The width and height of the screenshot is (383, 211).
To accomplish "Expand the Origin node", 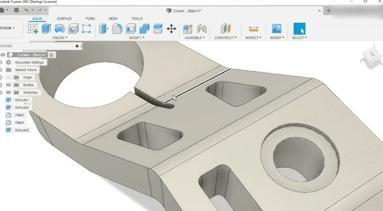I will 1,77.
